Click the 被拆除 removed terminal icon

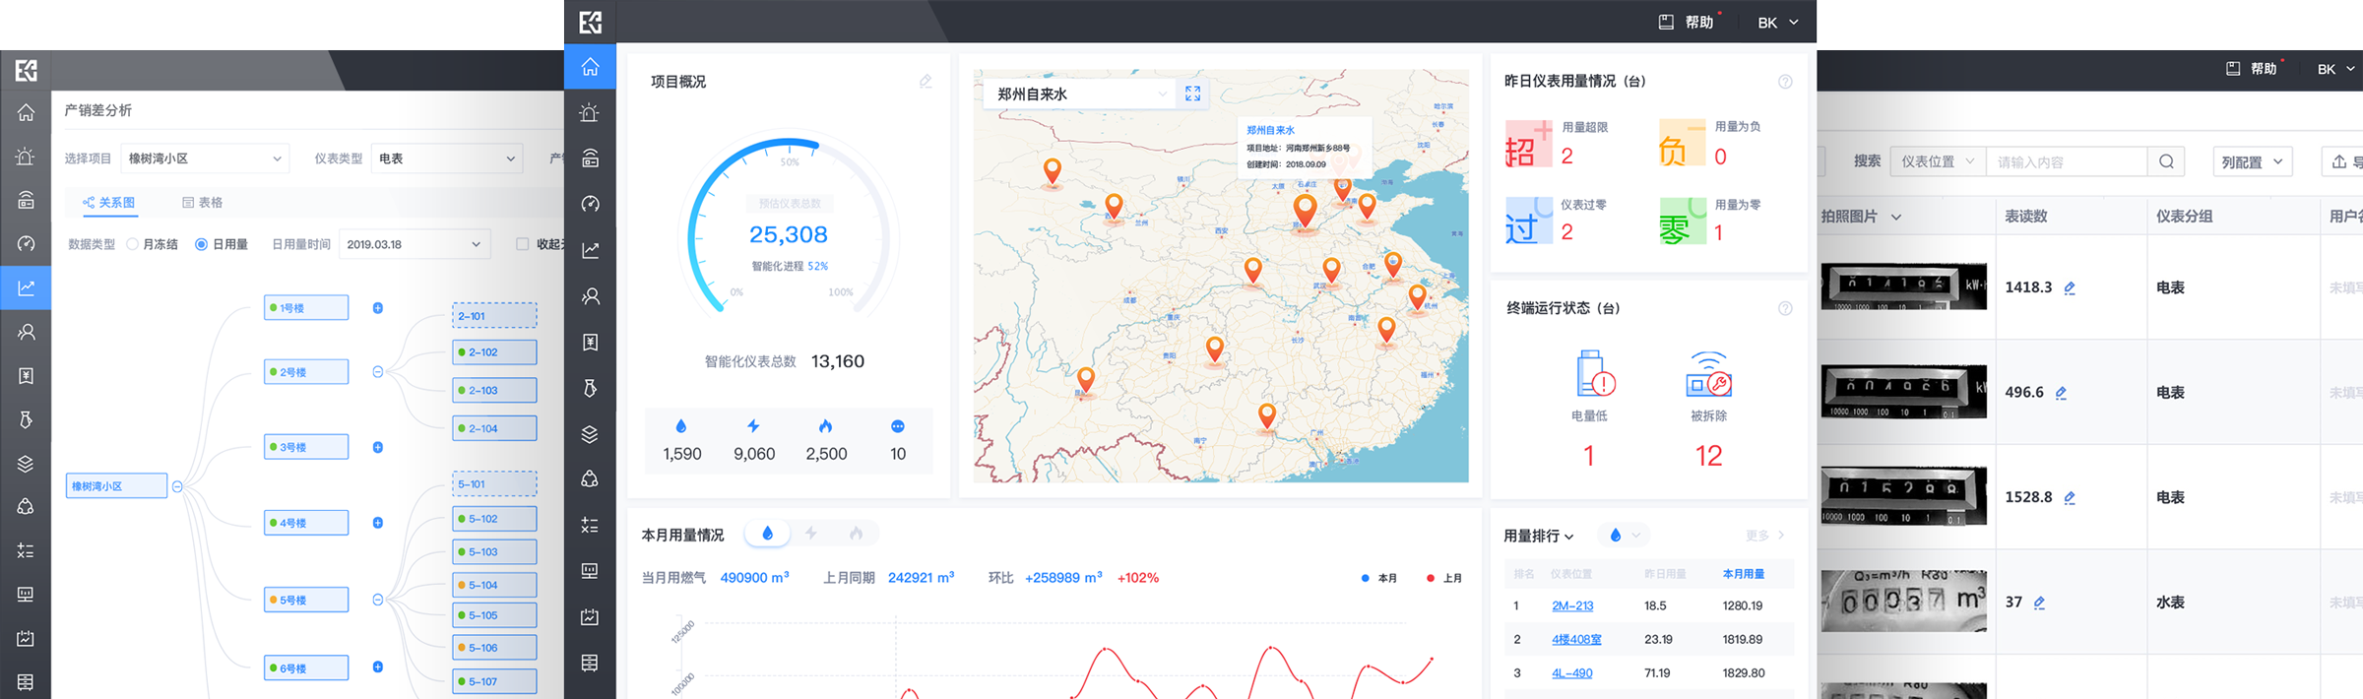coord(1709,374)
